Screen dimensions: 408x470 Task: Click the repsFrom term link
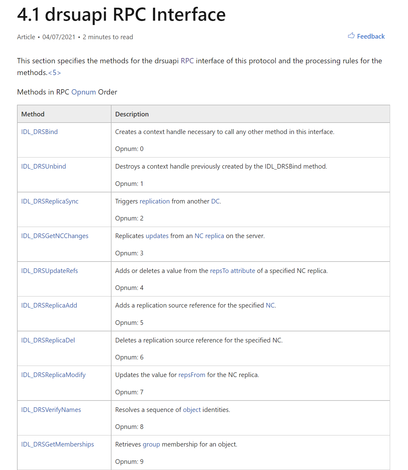click(x=192, y=375)
